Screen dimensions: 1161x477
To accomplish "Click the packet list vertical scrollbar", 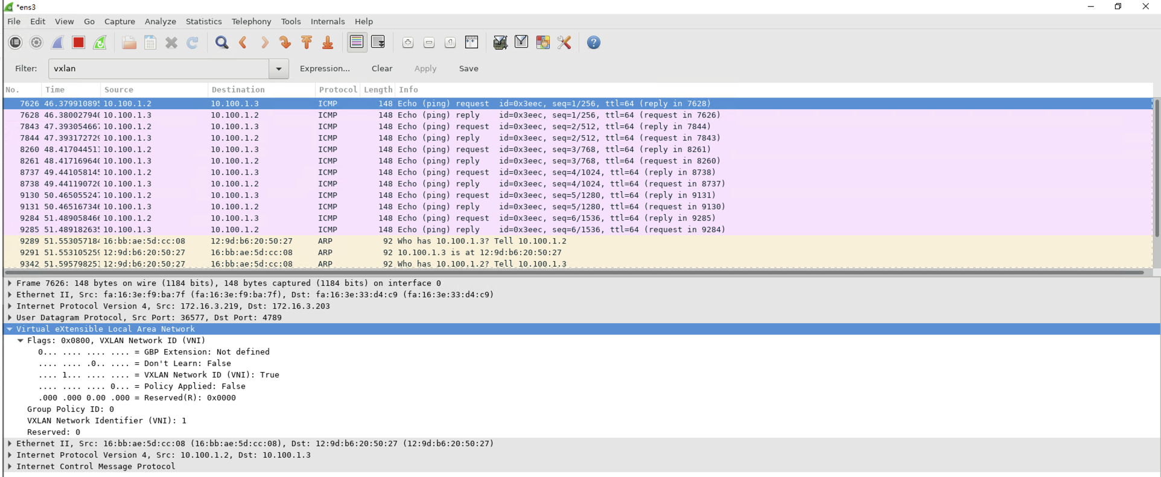I will pos(1156,168).
